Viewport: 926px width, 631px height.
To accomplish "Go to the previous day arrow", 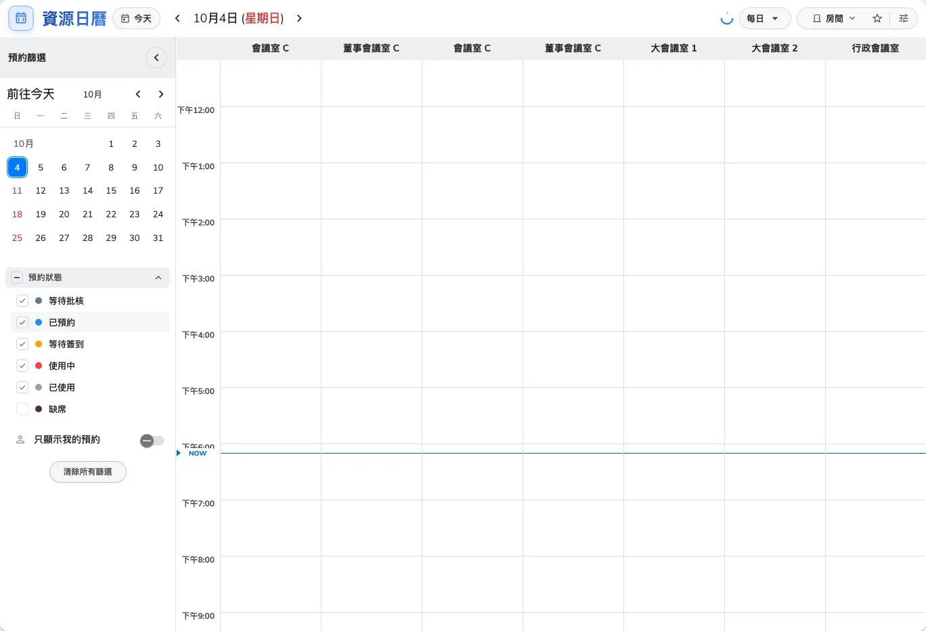I will [177, 18].
